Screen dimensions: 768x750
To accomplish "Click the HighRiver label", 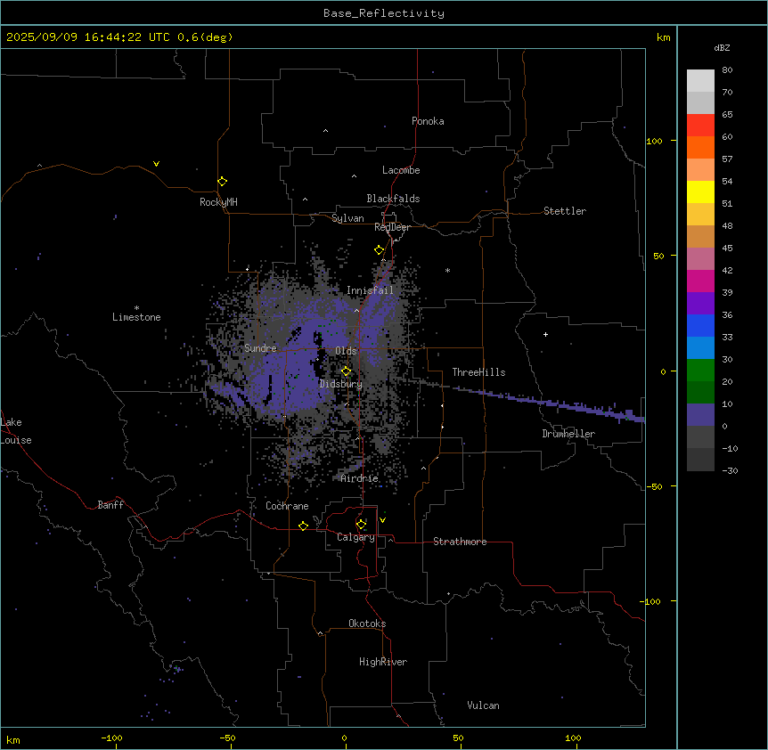I will [x=383, y=662].
